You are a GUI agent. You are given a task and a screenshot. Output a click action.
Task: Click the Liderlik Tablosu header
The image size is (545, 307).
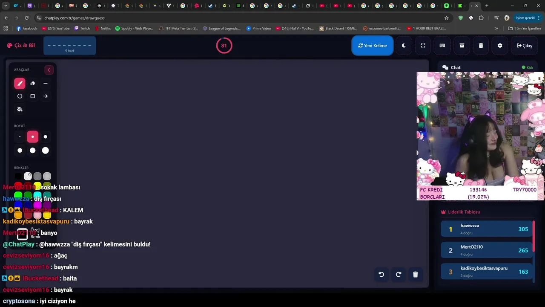click(x=460, y=212)
